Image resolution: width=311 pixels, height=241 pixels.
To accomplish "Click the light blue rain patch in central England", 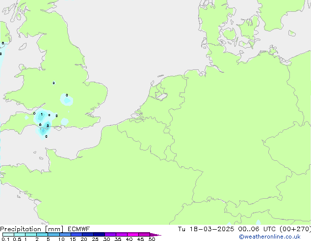I will coord(67,101).
